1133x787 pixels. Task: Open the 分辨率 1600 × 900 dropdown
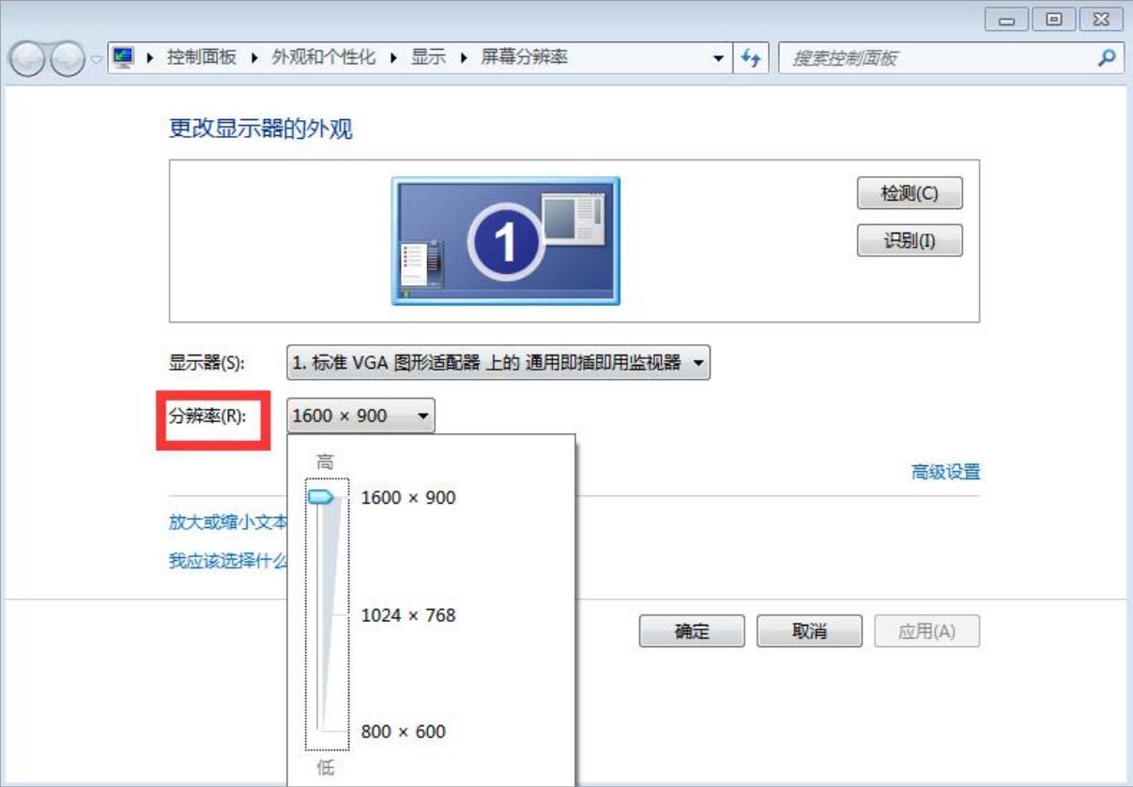point(360,416)
